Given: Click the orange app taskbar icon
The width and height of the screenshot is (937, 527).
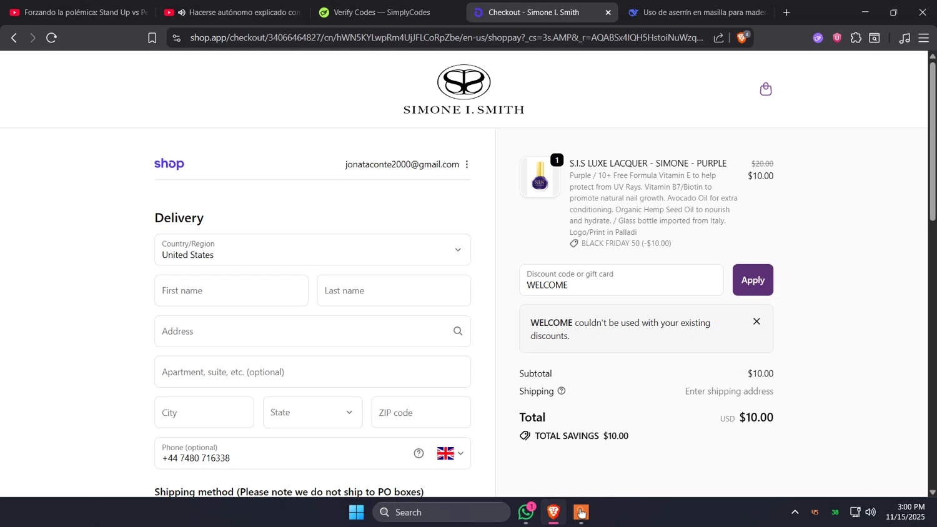Looking at the screenshot, I should tap(581, 512).
